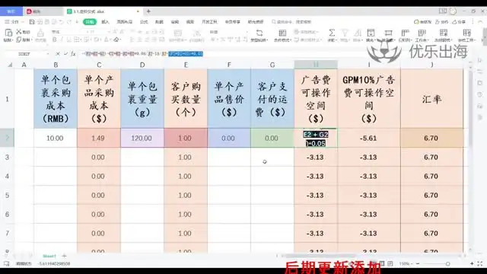The width and height of the screenshot is (487, 274).
Task: Click the Conditional Formatting icon
Action: 282,33
